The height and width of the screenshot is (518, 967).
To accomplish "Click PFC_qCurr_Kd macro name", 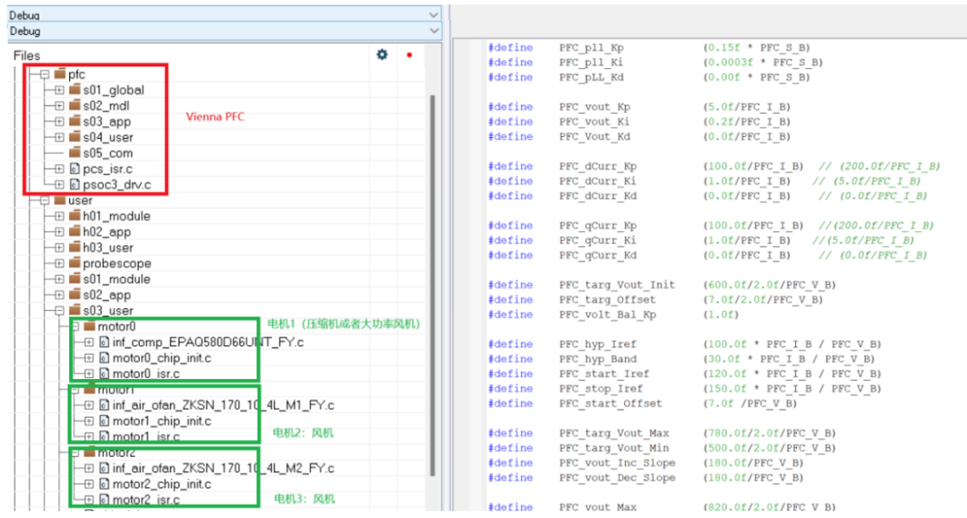I will pyautogui.click(x=598, y=255).
